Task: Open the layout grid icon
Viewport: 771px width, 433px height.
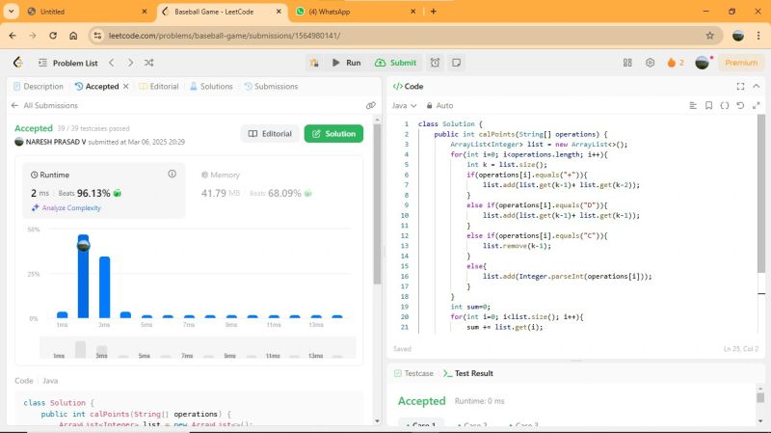Action: pyautogui.click(x=627, y=63)
